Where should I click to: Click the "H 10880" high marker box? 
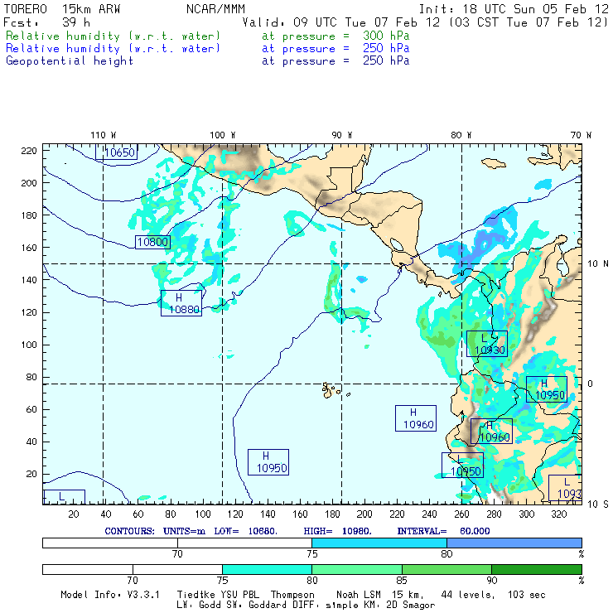(x=181, y=303)
